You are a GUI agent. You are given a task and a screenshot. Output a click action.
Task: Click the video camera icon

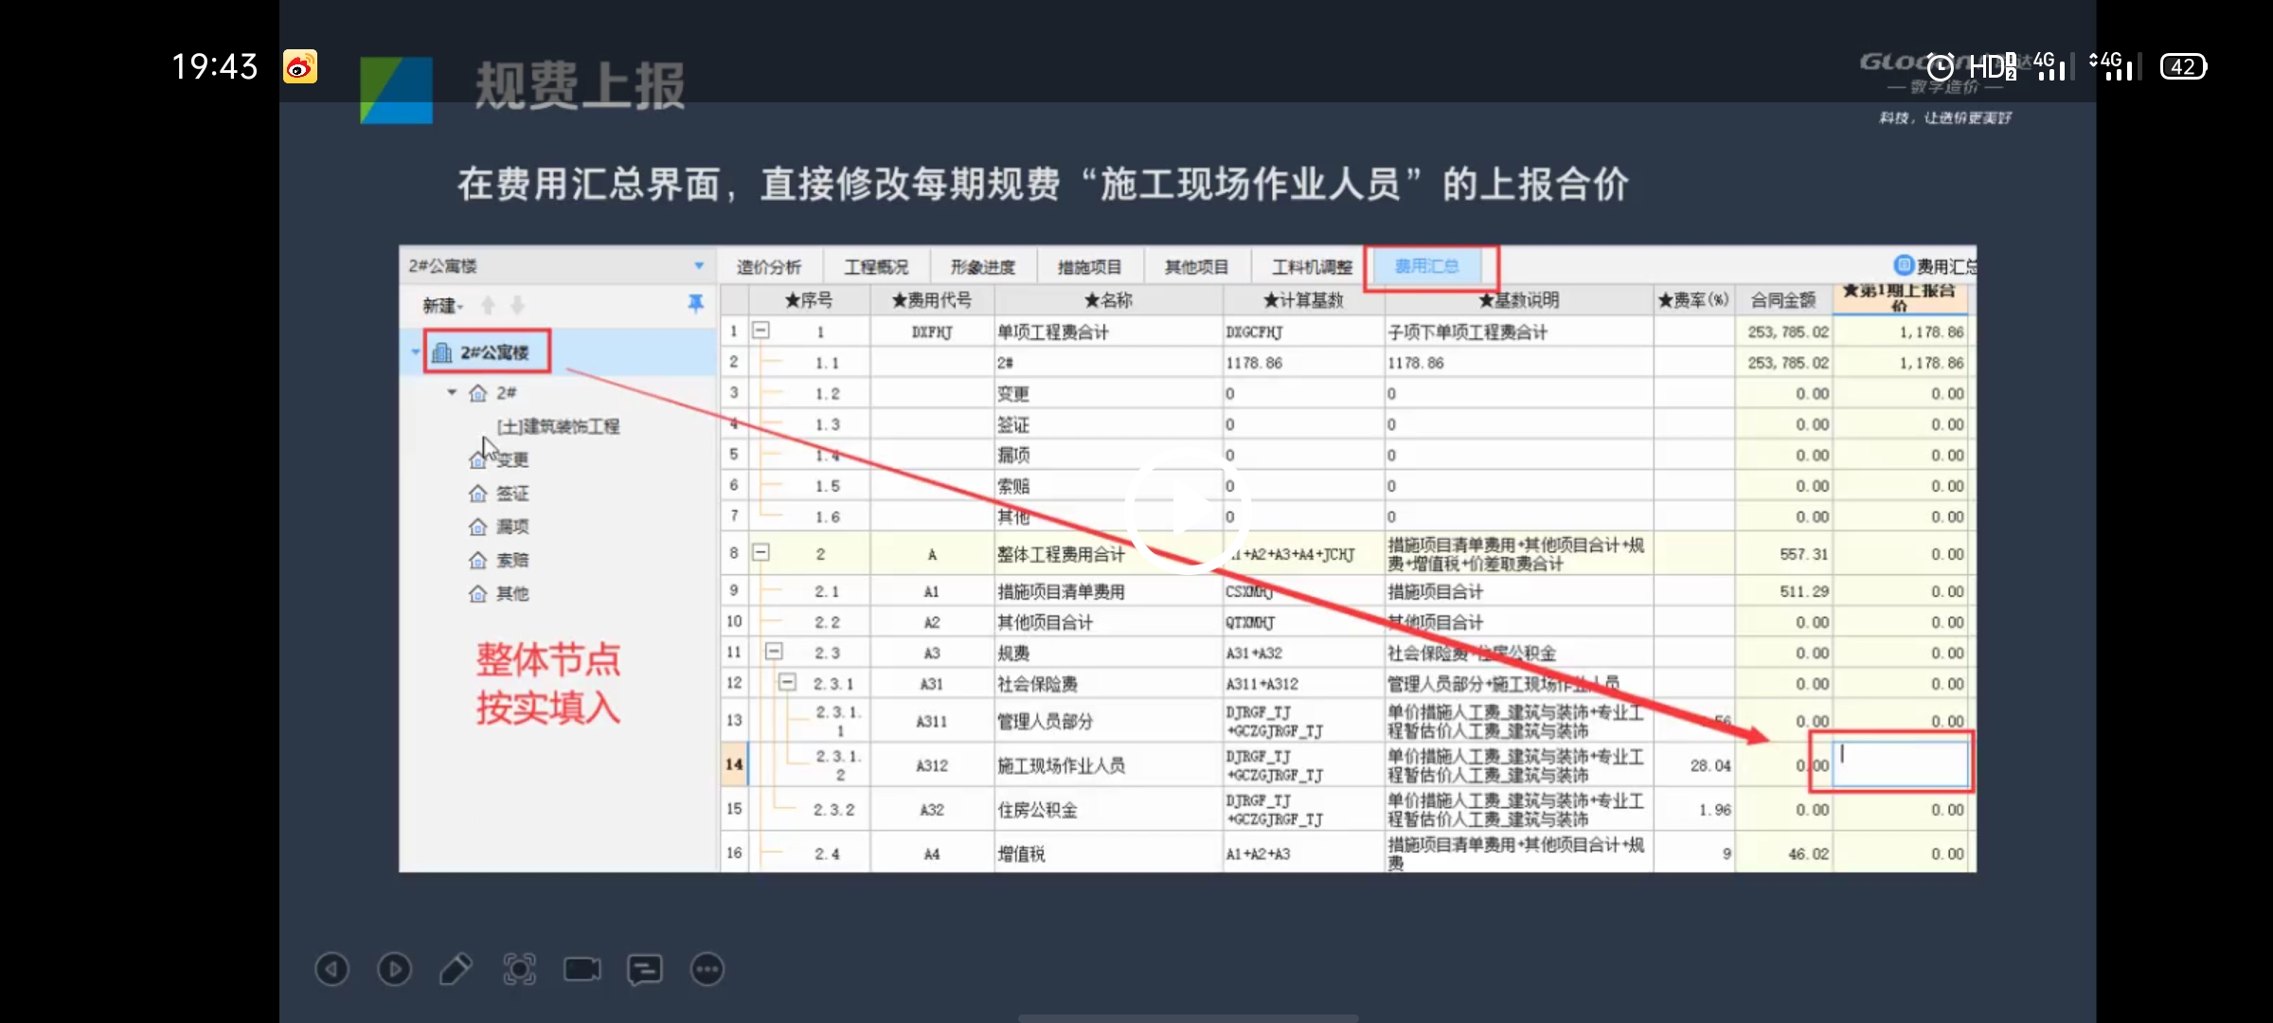(582, 969)
